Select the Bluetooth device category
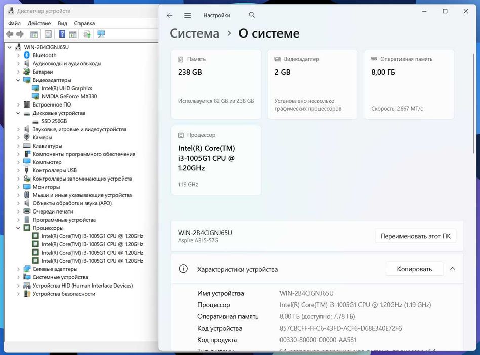The width and height of the screenshot is (480, 355). 45,55
